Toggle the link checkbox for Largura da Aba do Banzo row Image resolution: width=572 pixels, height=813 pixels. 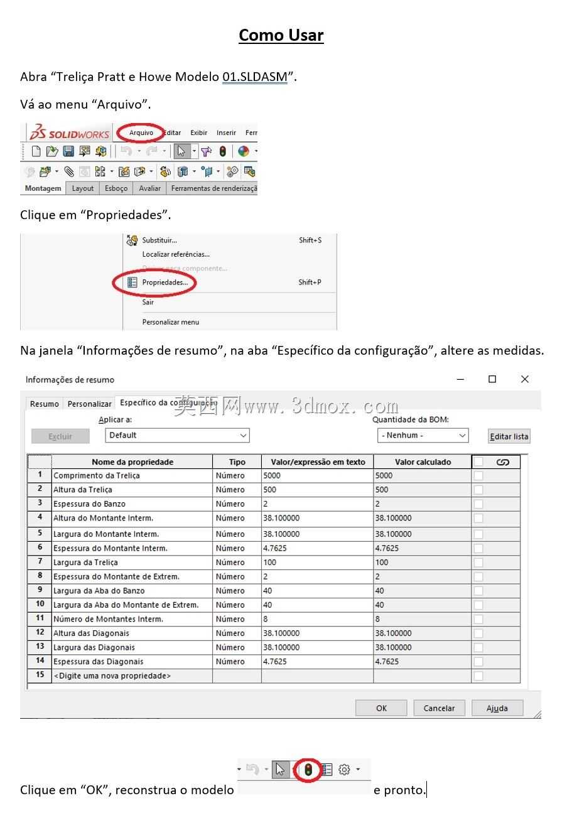point(478,591)
